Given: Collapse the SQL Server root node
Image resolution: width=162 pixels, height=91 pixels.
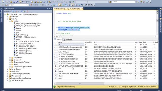Looking at the screenshot, I should coord(5,14).
